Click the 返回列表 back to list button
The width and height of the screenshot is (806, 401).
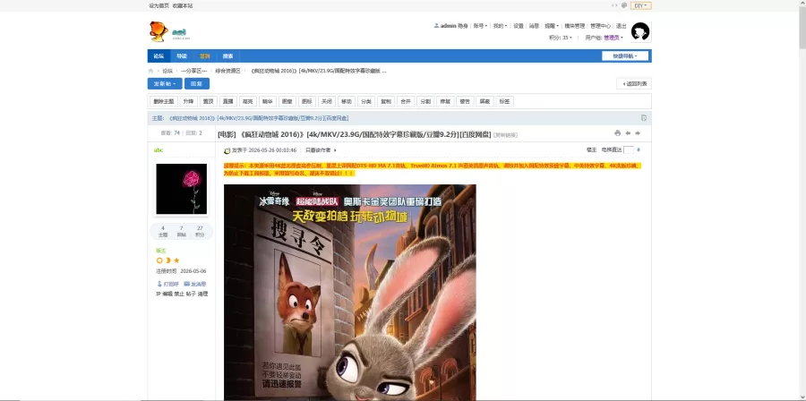(x=634, y=84)
